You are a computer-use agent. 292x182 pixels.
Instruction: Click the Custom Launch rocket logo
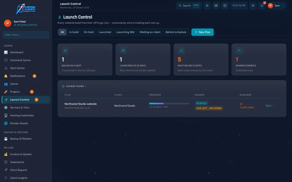click(x=26, y=8)
